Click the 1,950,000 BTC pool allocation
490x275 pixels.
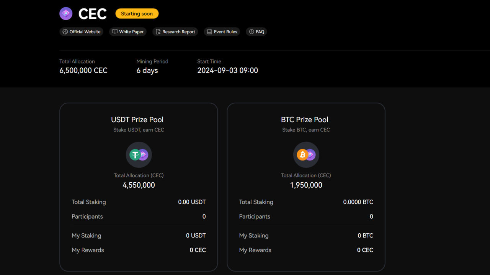pyautogui.click(x=306, y=185)
